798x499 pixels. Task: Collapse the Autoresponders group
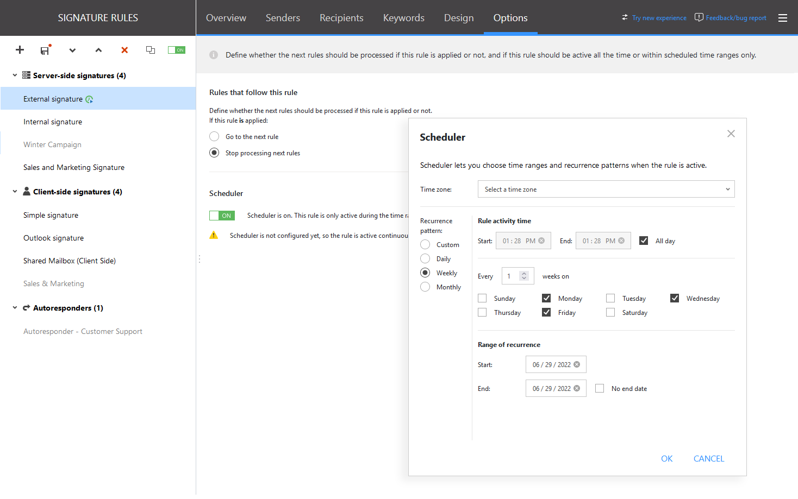[14, 308]
